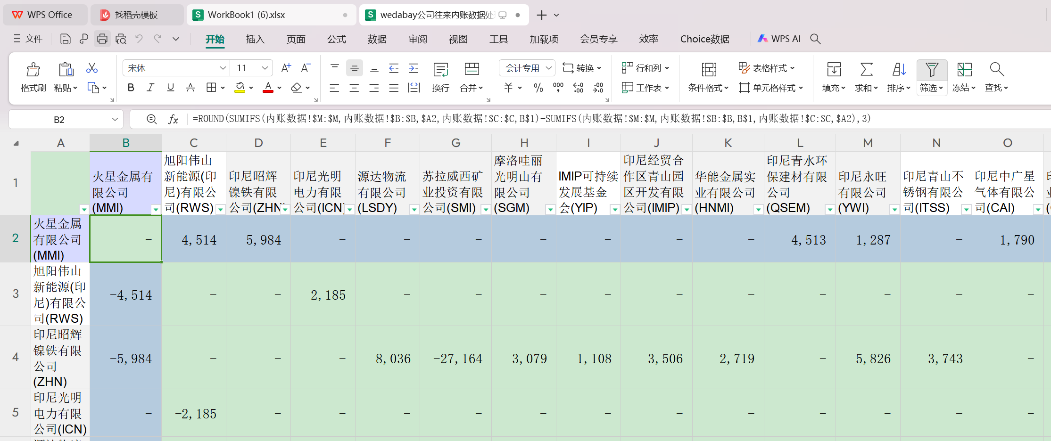Click the Sort (排序) icon
This screenshot has height=441, width=1051.
[899, 70]
